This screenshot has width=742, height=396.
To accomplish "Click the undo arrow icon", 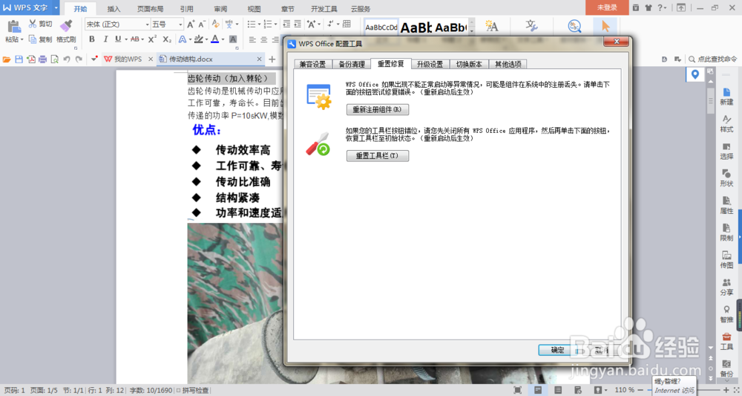I will pyautogui.click(x=67, y=59).
